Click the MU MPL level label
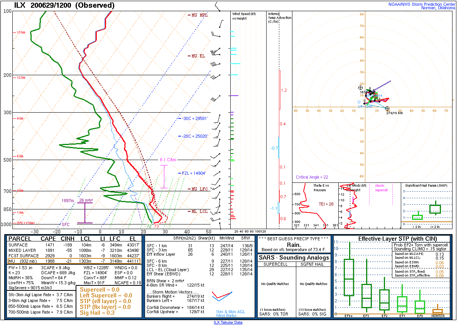This screenshot has height=329, width=461. click(x=199, y=15)
